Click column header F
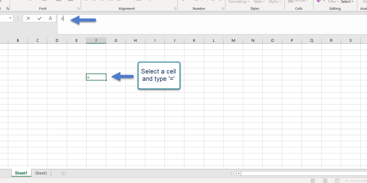 point(96,40)
